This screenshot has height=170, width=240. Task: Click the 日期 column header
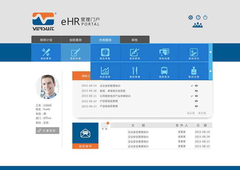(x=202, y=125)
